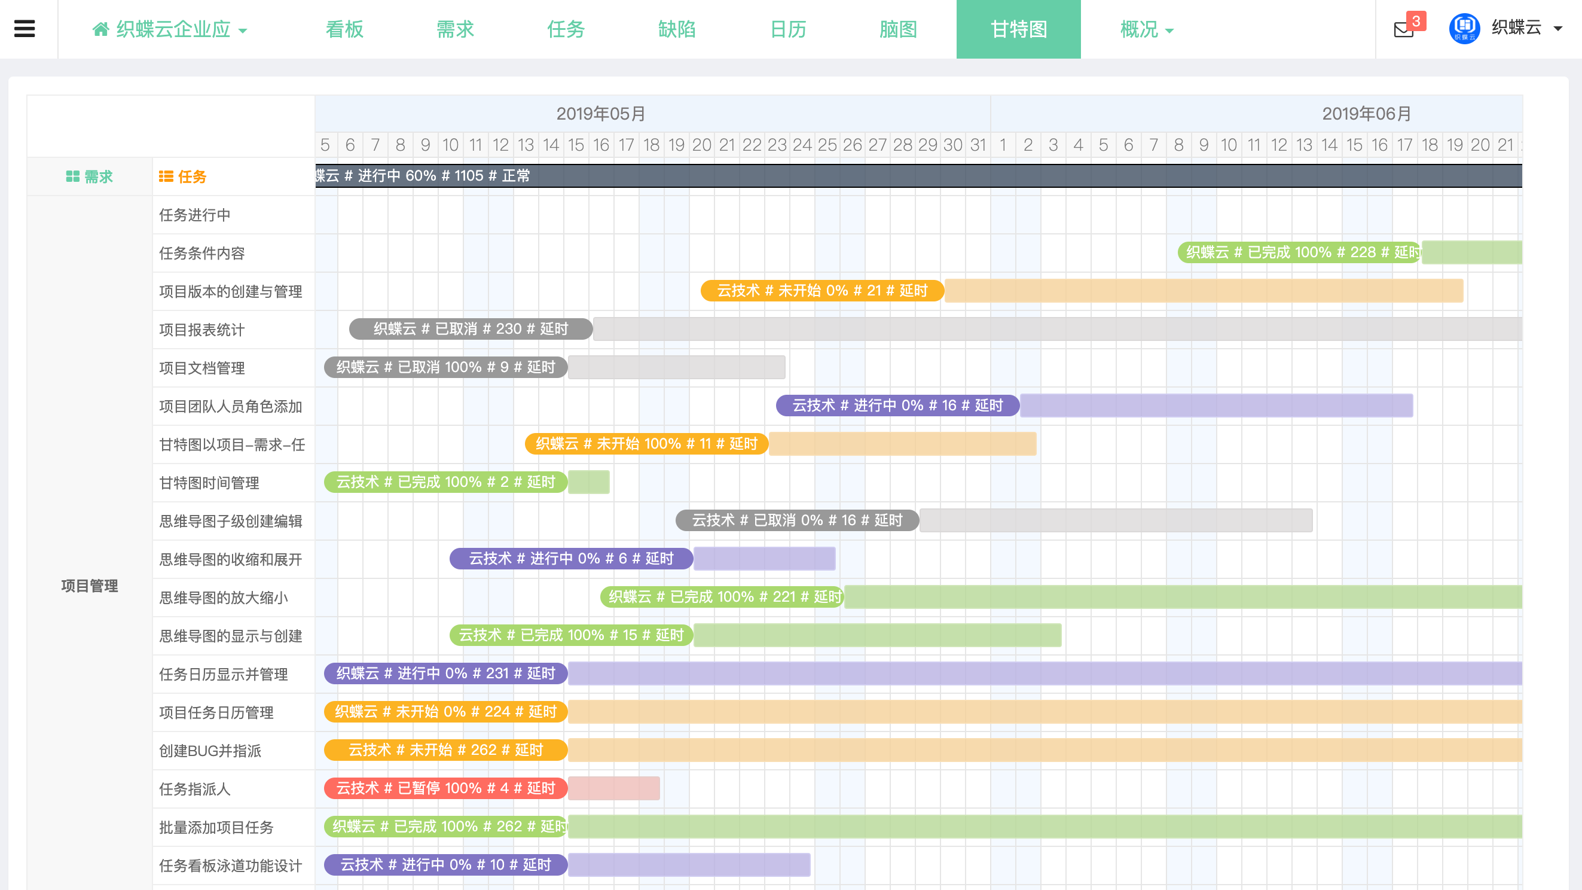1582x890 pixels.
Task: Click the purple 云技术 进行中 0% # 16 bar
Action: pyautogui.click(x=898, y=406)
